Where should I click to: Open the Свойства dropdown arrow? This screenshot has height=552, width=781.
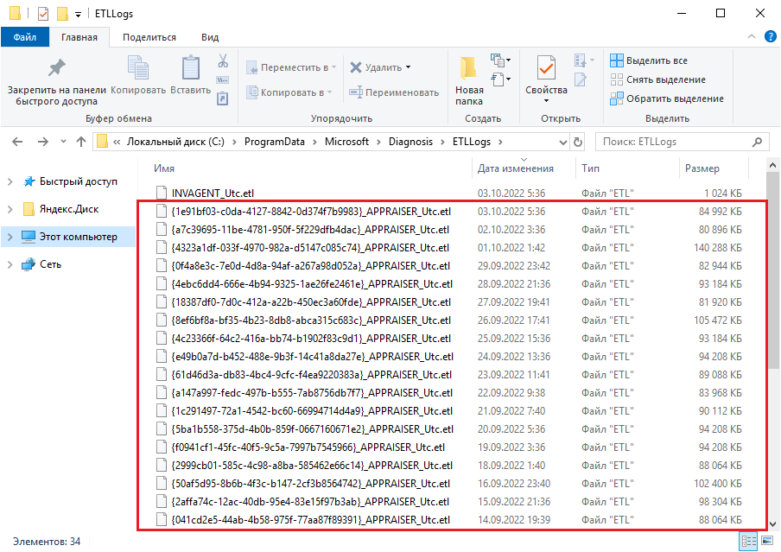546,100
